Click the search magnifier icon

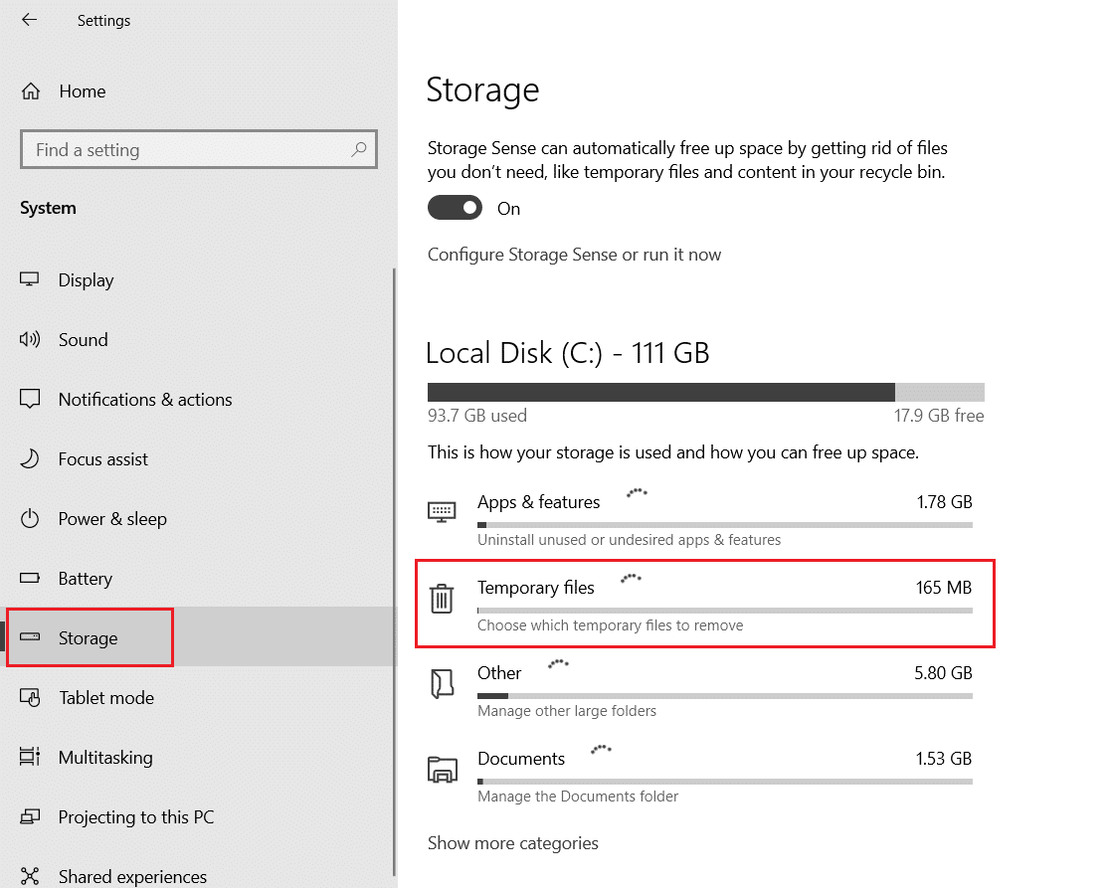click(359, 149)
